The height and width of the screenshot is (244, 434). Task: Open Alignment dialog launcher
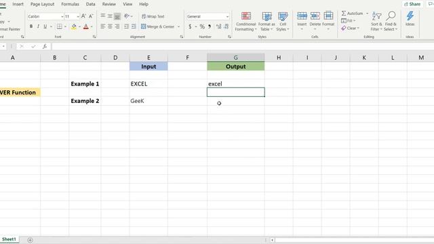coord(181,37)
